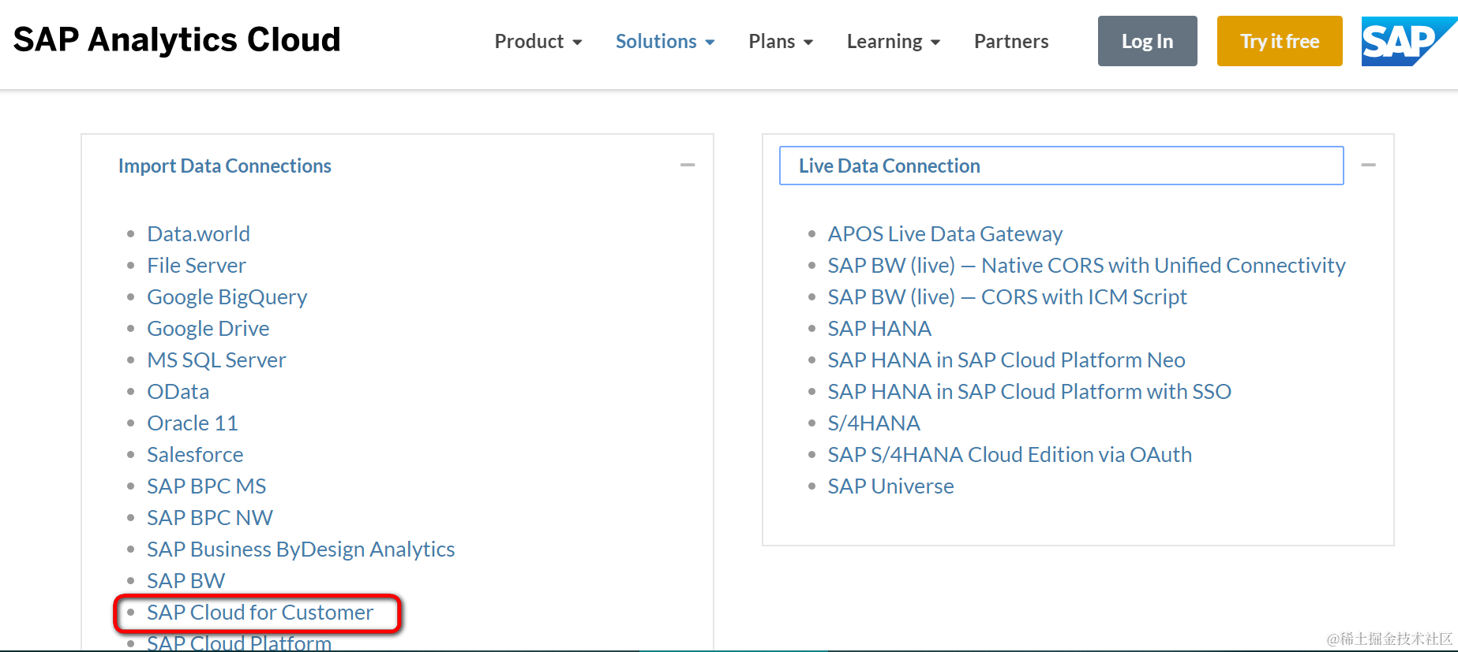The image size is (1458, 652).
Task: Click the Try it free button
Action: 1279,42
